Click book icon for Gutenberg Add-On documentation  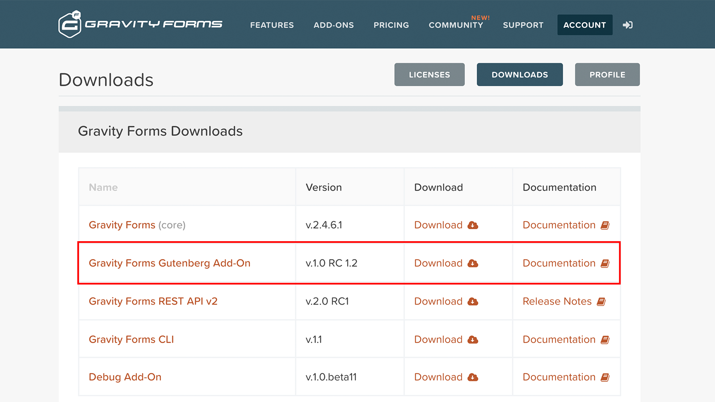(605, 264)
